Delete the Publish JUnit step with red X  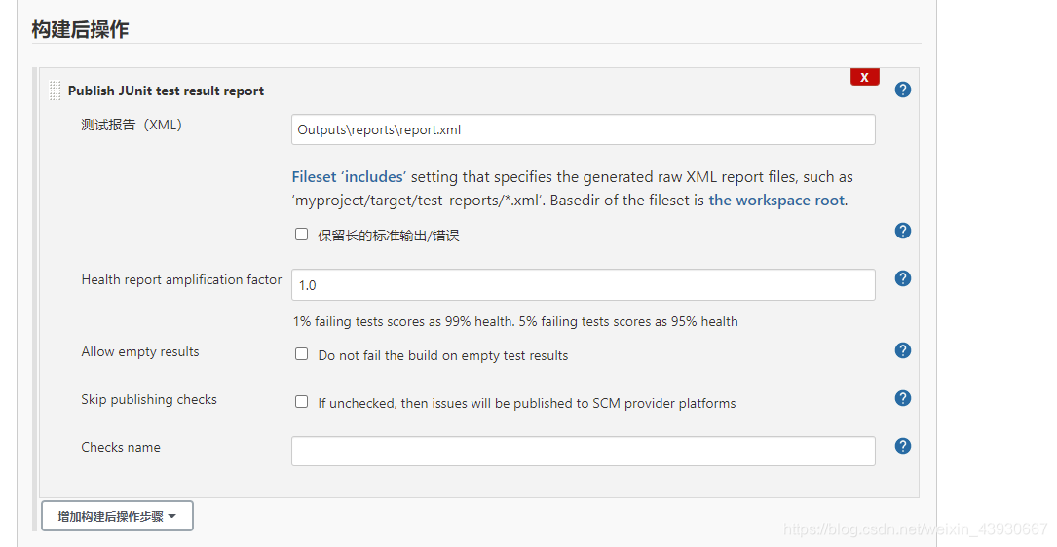[864, 77]
